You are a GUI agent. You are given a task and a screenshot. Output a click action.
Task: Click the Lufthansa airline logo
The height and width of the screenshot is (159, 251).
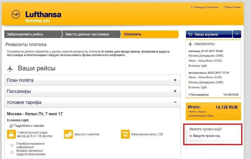16,15
